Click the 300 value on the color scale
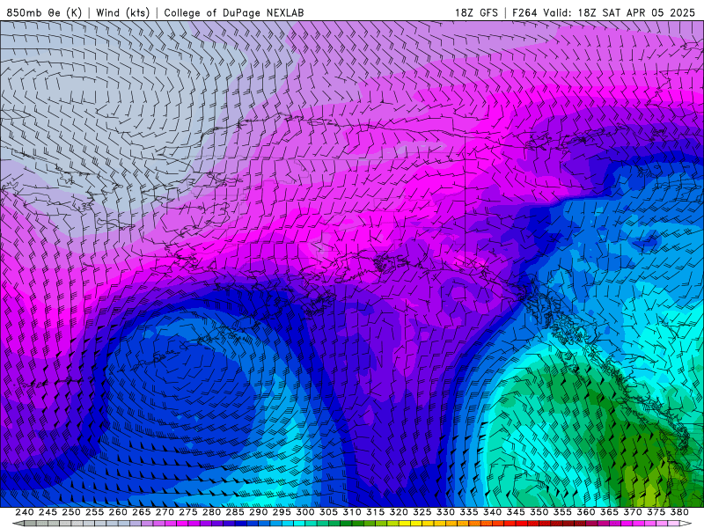Viewport: 704px width, 528px height. click(304, 512)
